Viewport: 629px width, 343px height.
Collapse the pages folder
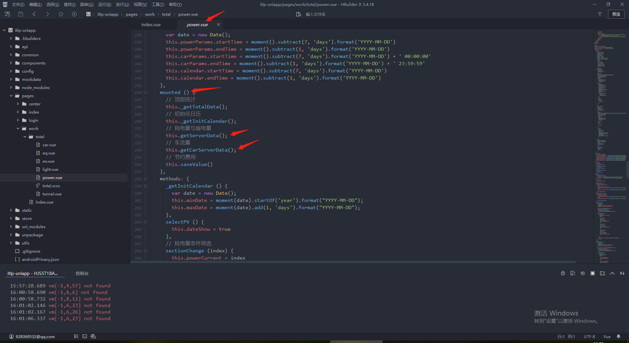(x=11, y=96)
